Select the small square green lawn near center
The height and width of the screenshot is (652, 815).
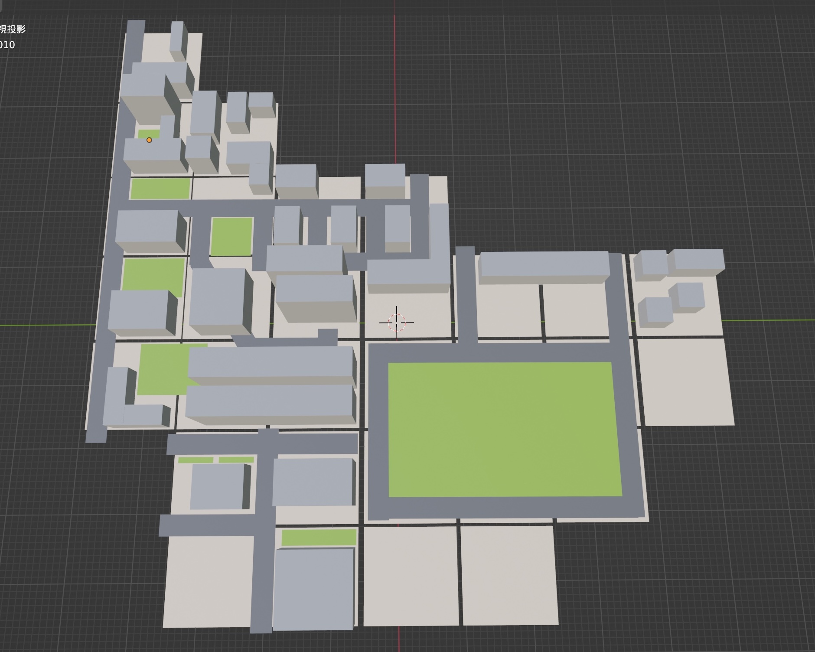click(231, 236)
